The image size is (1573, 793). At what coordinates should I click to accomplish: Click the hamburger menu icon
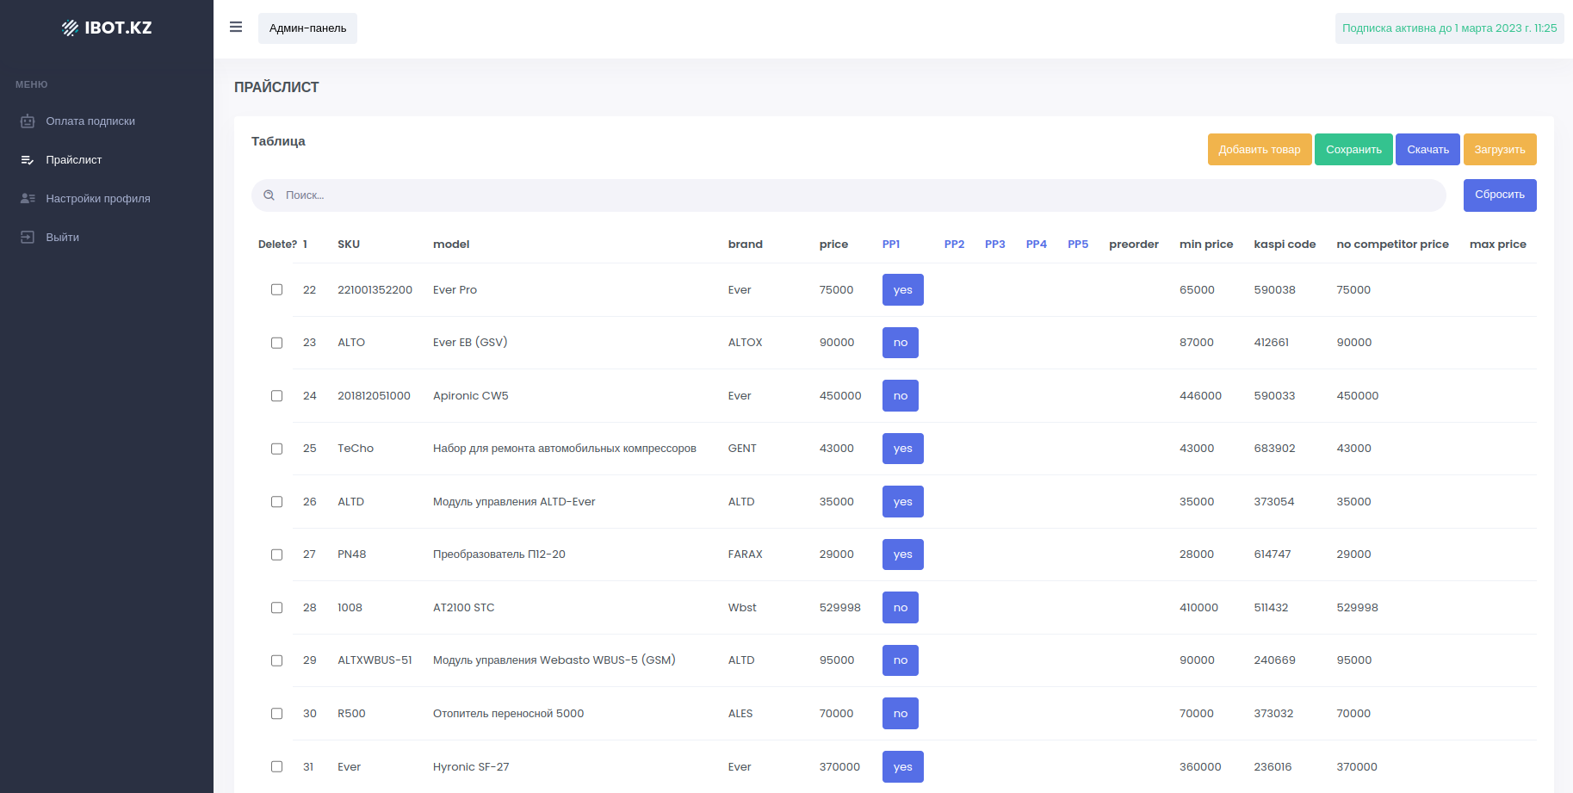(236, 28)
